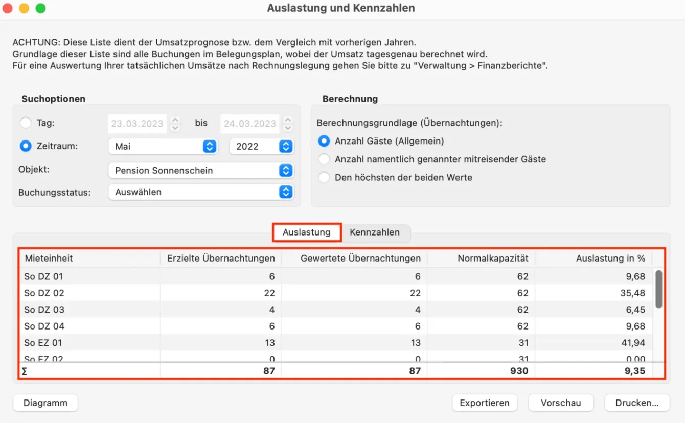Switch to the Kennzahlen tab
685x423 pixels.
(375, 232)
